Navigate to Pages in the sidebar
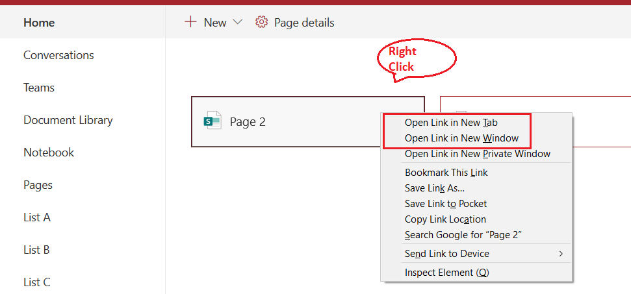This screenshot has height=294, width=631. (x=38, y=185)
